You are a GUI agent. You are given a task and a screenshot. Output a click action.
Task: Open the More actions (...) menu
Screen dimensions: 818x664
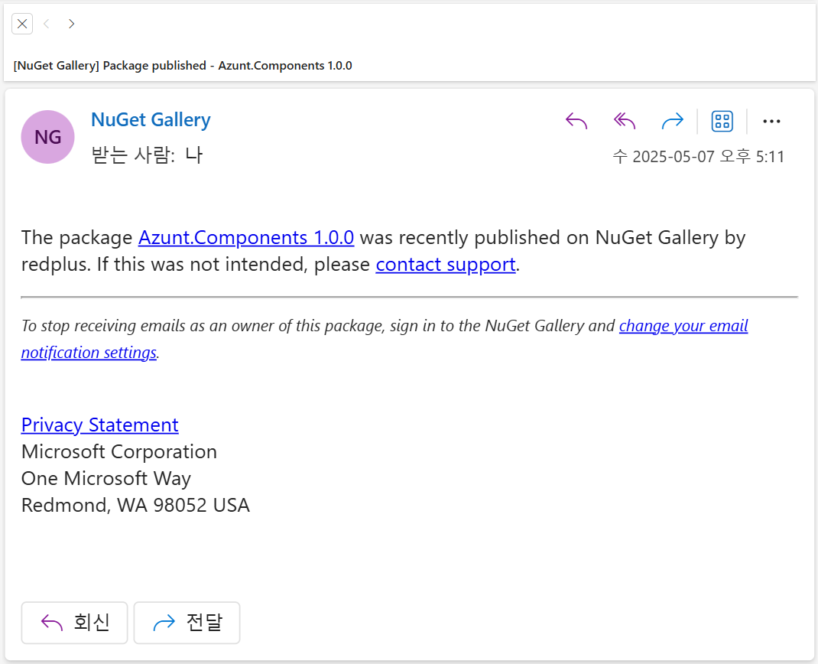click(x=771, y=121)
